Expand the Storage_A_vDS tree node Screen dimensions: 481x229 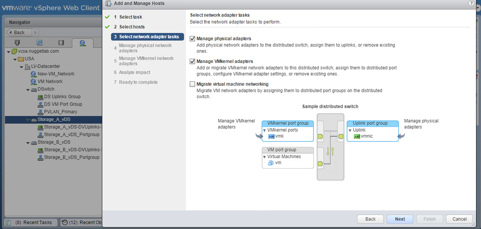(x=28, y=120)
